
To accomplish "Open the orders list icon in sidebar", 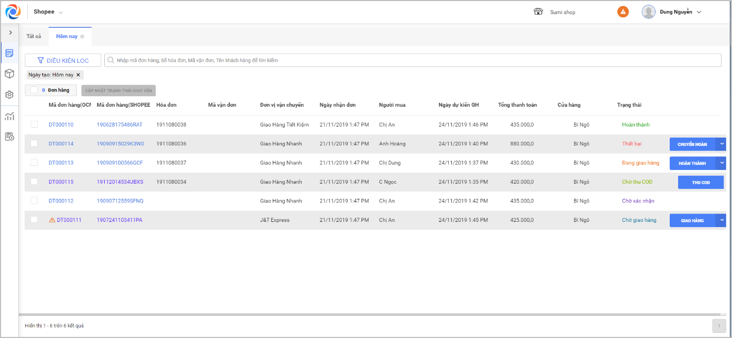I will tap(9, 53).
